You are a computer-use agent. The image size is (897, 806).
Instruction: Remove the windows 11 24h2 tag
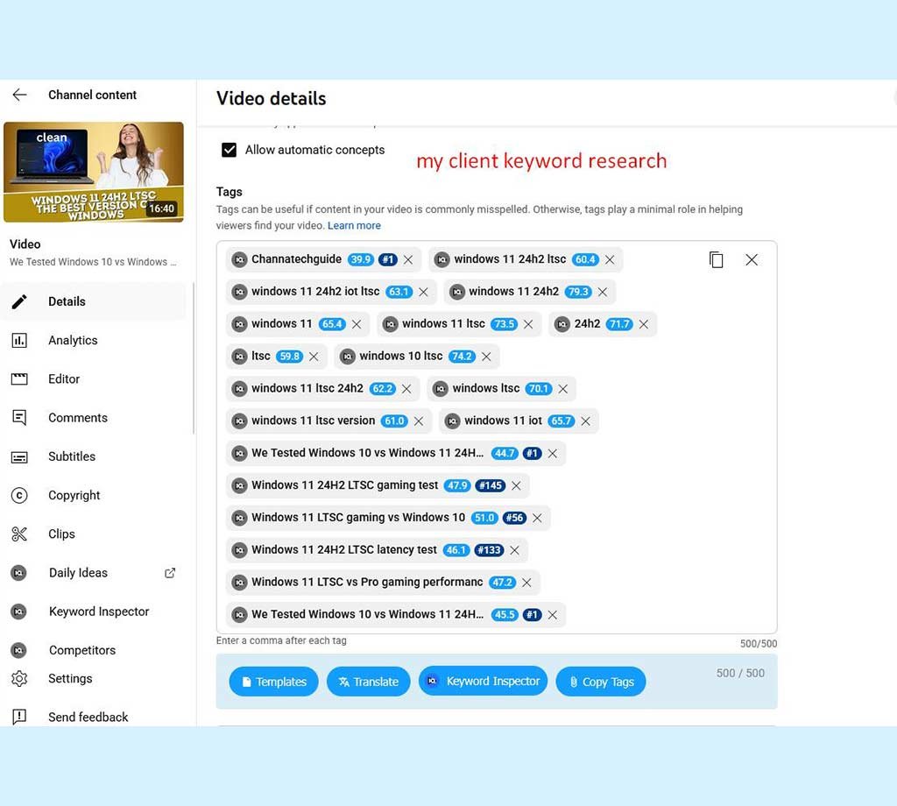[603, 292]
